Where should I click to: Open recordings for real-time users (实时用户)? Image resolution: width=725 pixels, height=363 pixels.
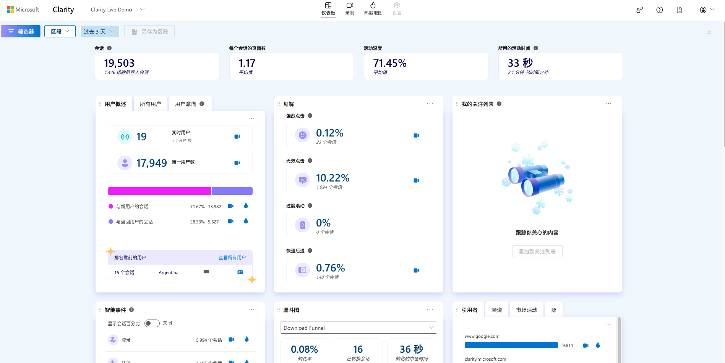[237, 137]
